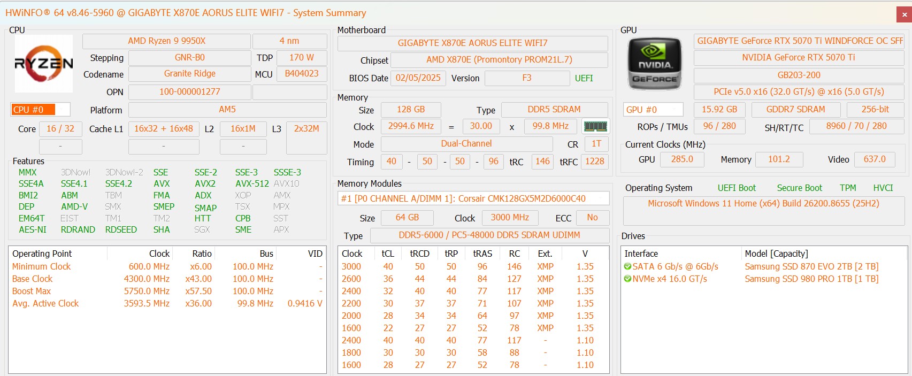Click the Dual-Channel mode field

click(466, 144)
